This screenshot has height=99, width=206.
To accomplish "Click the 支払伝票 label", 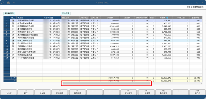I will coord(66,13).
